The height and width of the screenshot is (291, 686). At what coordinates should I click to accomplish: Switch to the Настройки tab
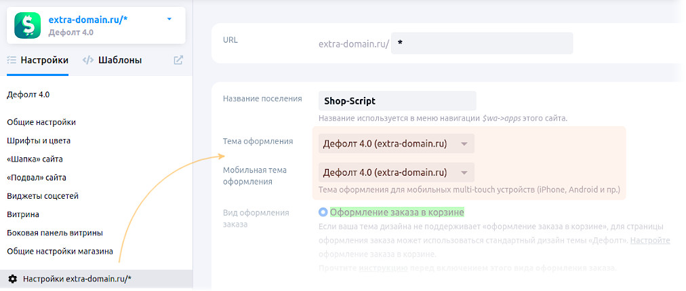click(44, 60)
